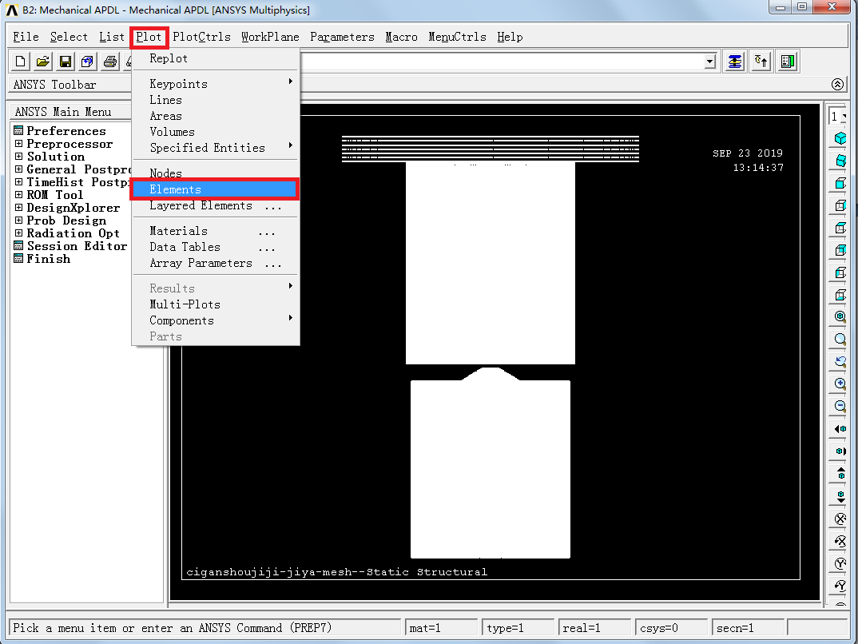
Task: Pan the model left
Action: [x=840, y=429]
